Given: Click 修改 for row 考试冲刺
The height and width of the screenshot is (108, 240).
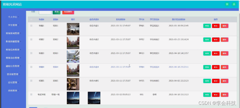Looking at the screenshot, I should (216, 95).
